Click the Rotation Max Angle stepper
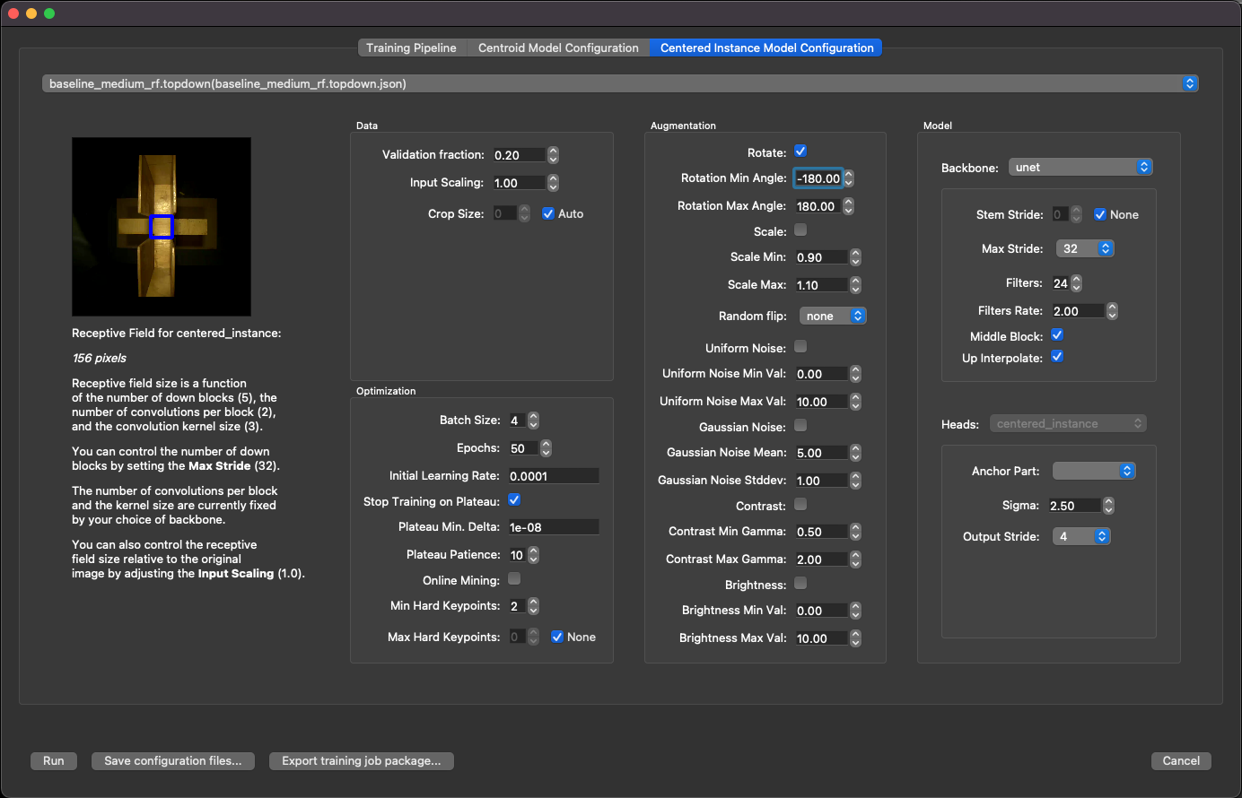Image resolution: width=1242 pixels, height=798 pixels. click(x=848, y=206)
